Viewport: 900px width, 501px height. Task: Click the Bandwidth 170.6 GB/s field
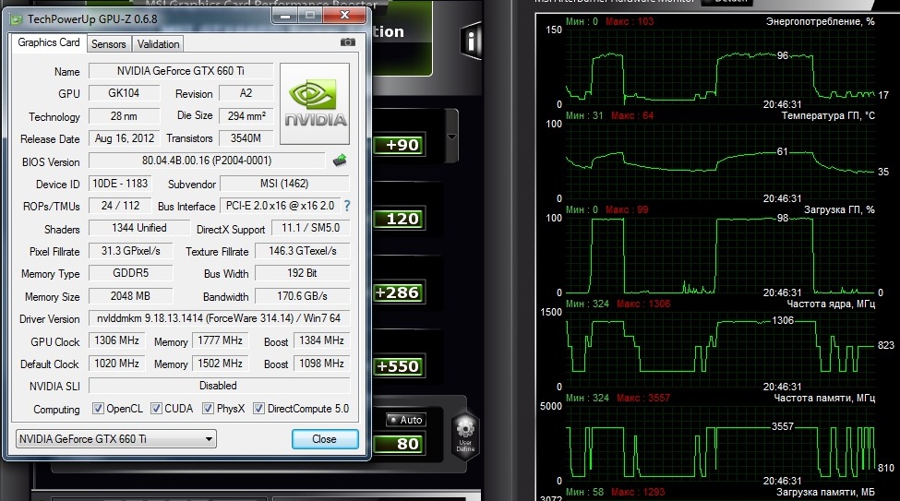pos(302,296)
